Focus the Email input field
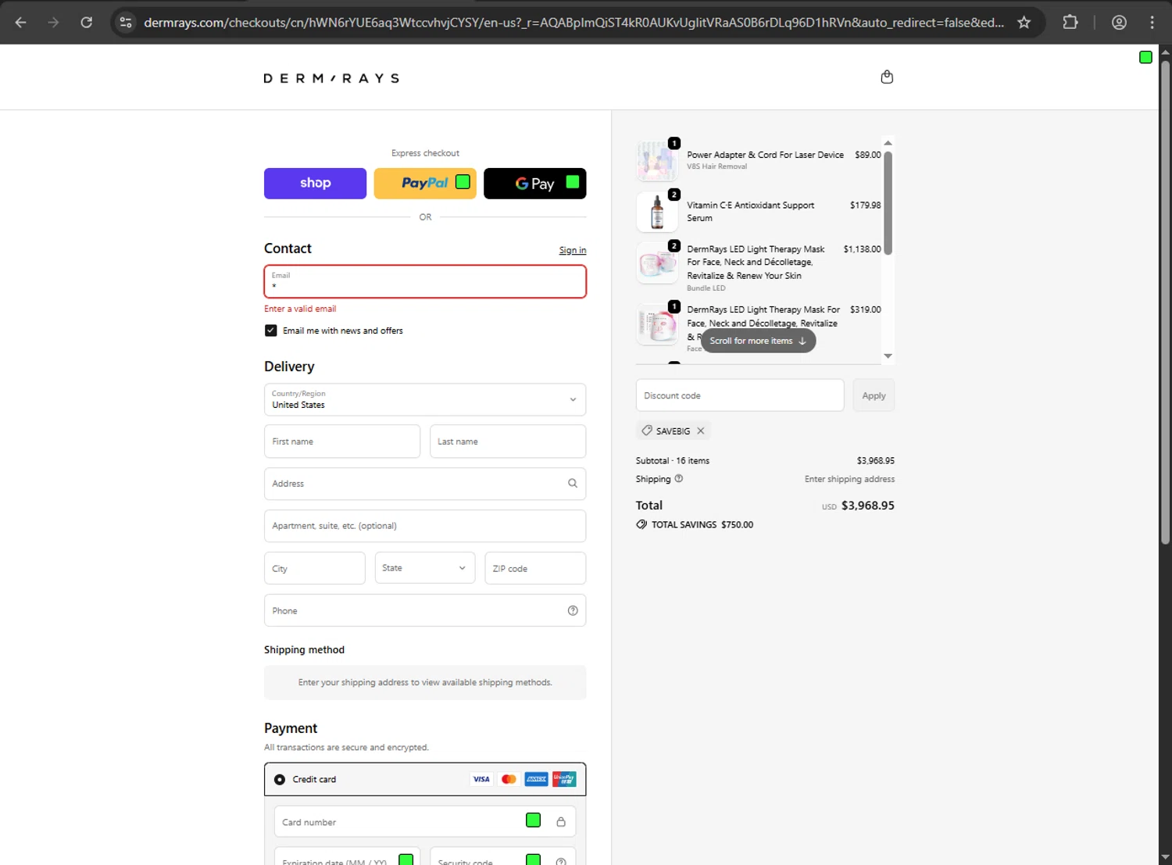1172x865 pixels. pos(425,281)
